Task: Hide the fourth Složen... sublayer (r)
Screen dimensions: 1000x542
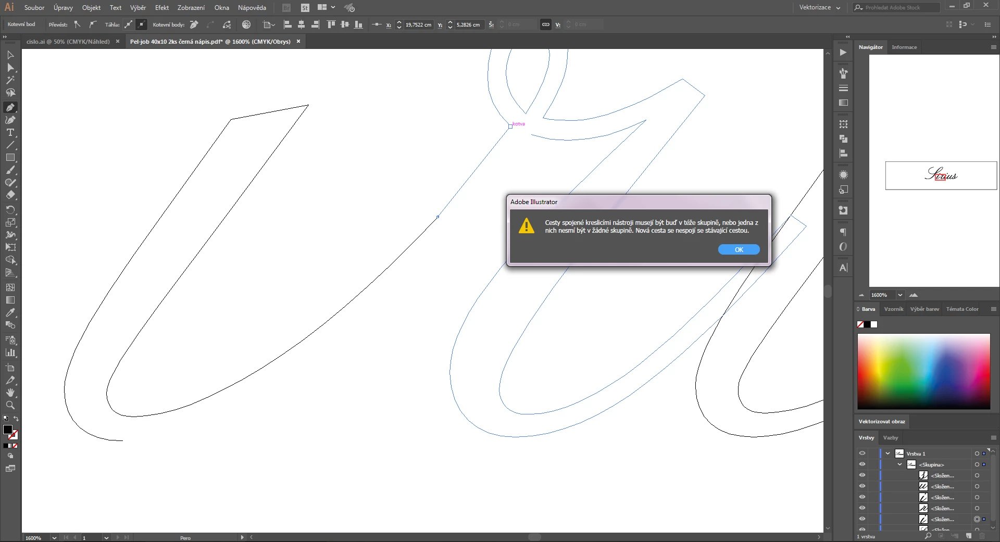Action: pos(862,508)
